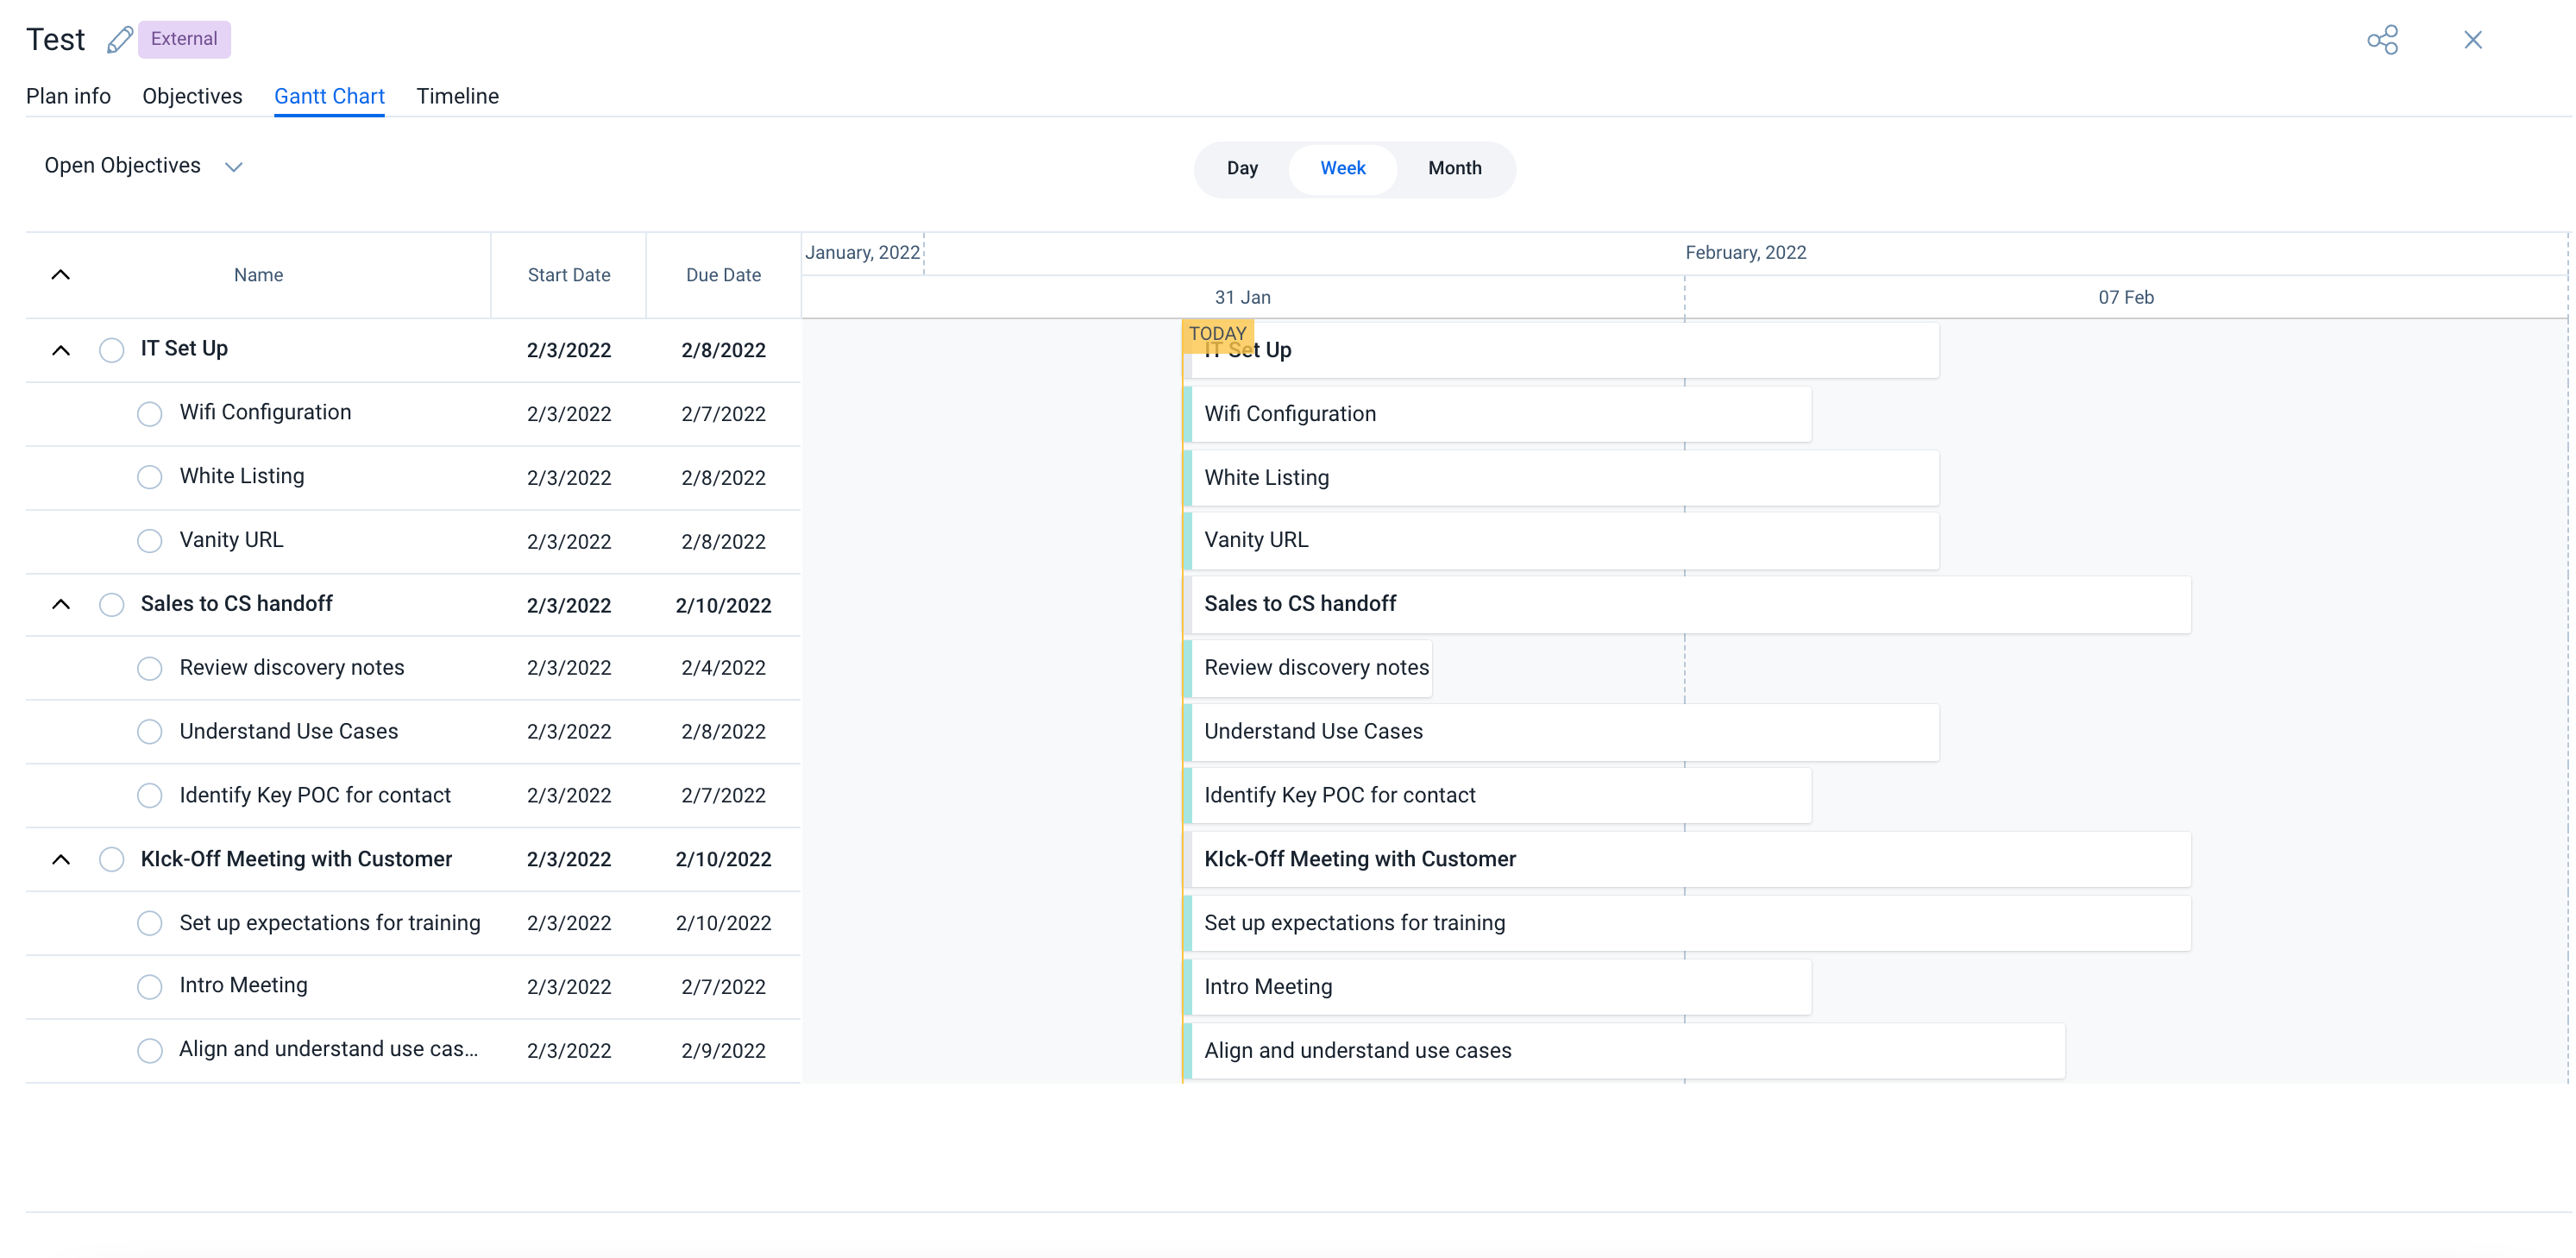This screenshot has width=2576, height=1258.
Task: Select the White Listing Gantt bar
Action: pos(1560,478)
